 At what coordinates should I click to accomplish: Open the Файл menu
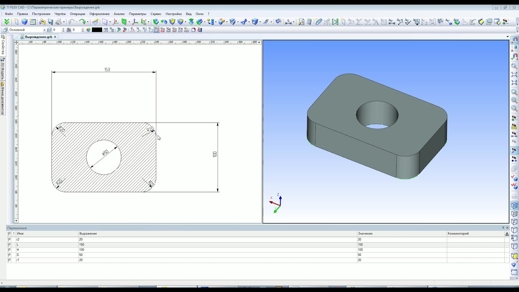tap(9, 14)
